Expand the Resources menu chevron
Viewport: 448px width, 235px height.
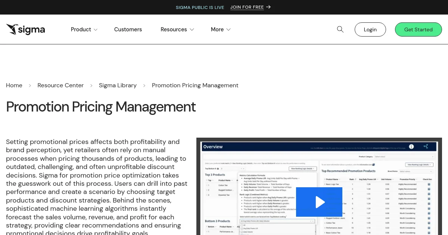pos(192,29)
